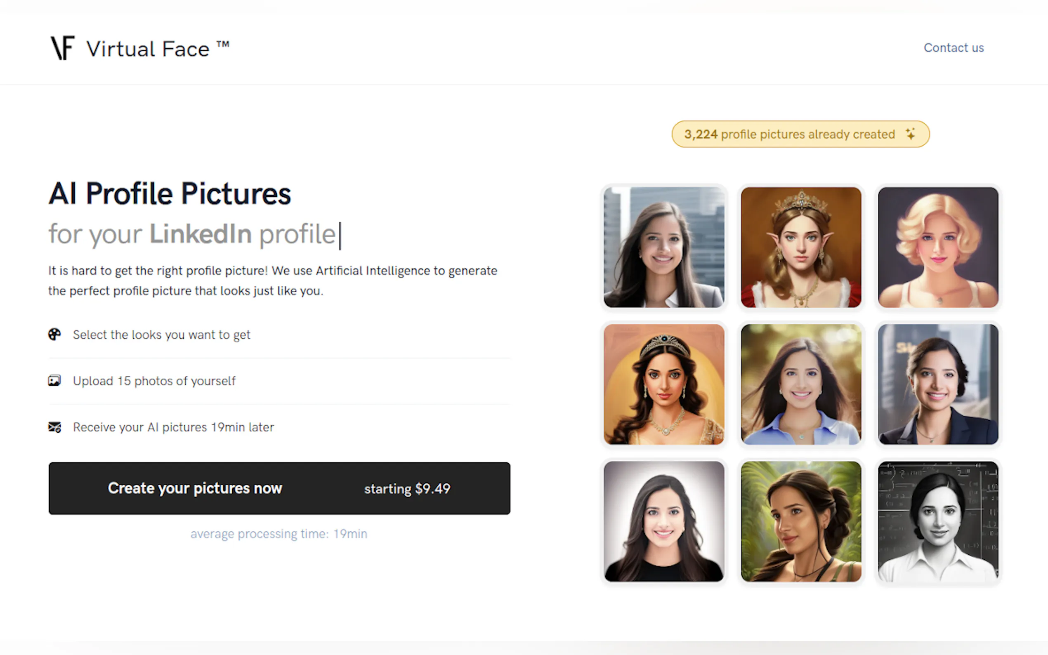This screenshot has height=655, width=1048.
Task: Select the golden princess portrait thumbnail
Action: tap(663, 385)
